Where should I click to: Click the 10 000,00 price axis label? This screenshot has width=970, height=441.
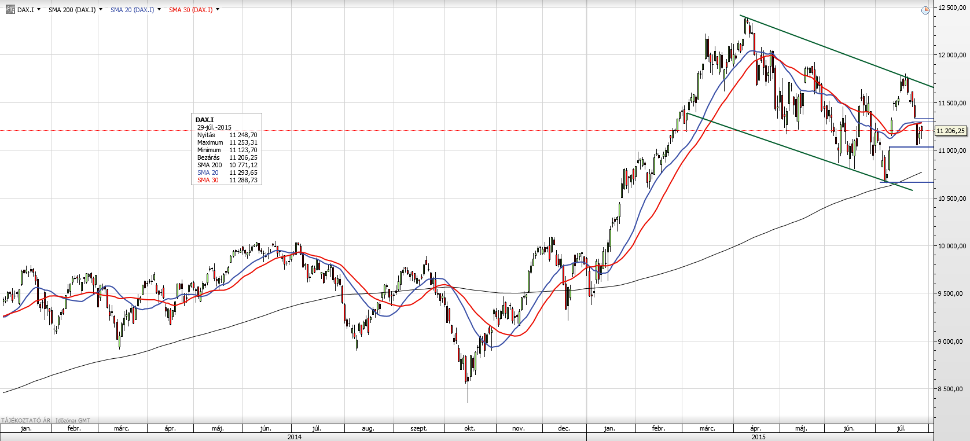click(x=952, y=246)
